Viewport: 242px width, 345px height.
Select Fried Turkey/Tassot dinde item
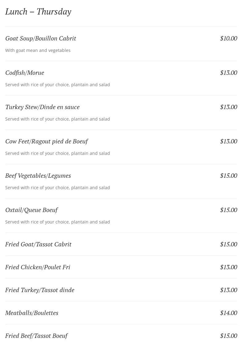coord(40,290)
